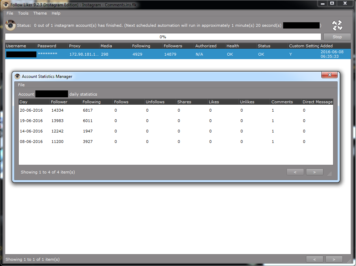Sort statistics by Direct Message column header

point(317,102)
